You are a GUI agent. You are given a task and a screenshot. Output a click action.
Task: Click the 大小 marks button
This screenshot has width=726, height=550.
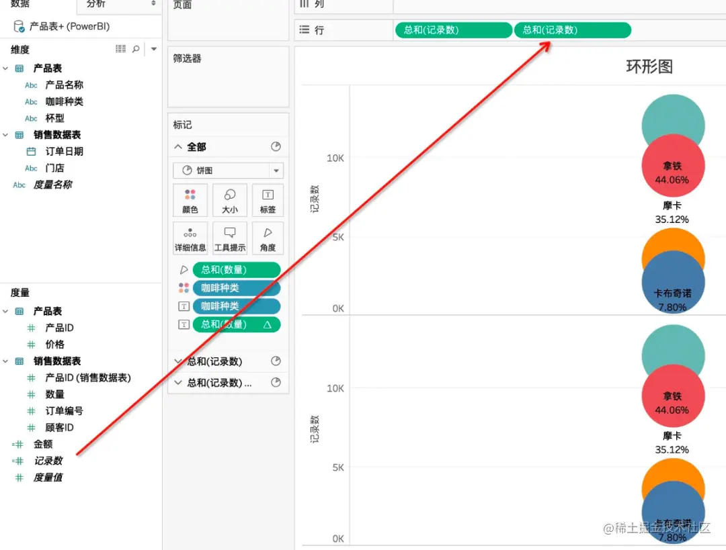pyautogui.click(x=230, y=200)
